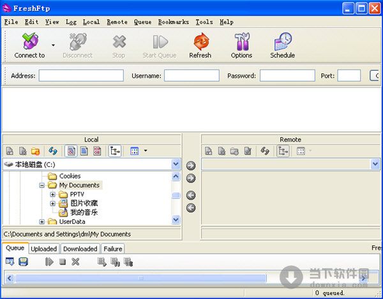
Task: Click the new folder icon in Local toolbar
Action: coord(36,151)
